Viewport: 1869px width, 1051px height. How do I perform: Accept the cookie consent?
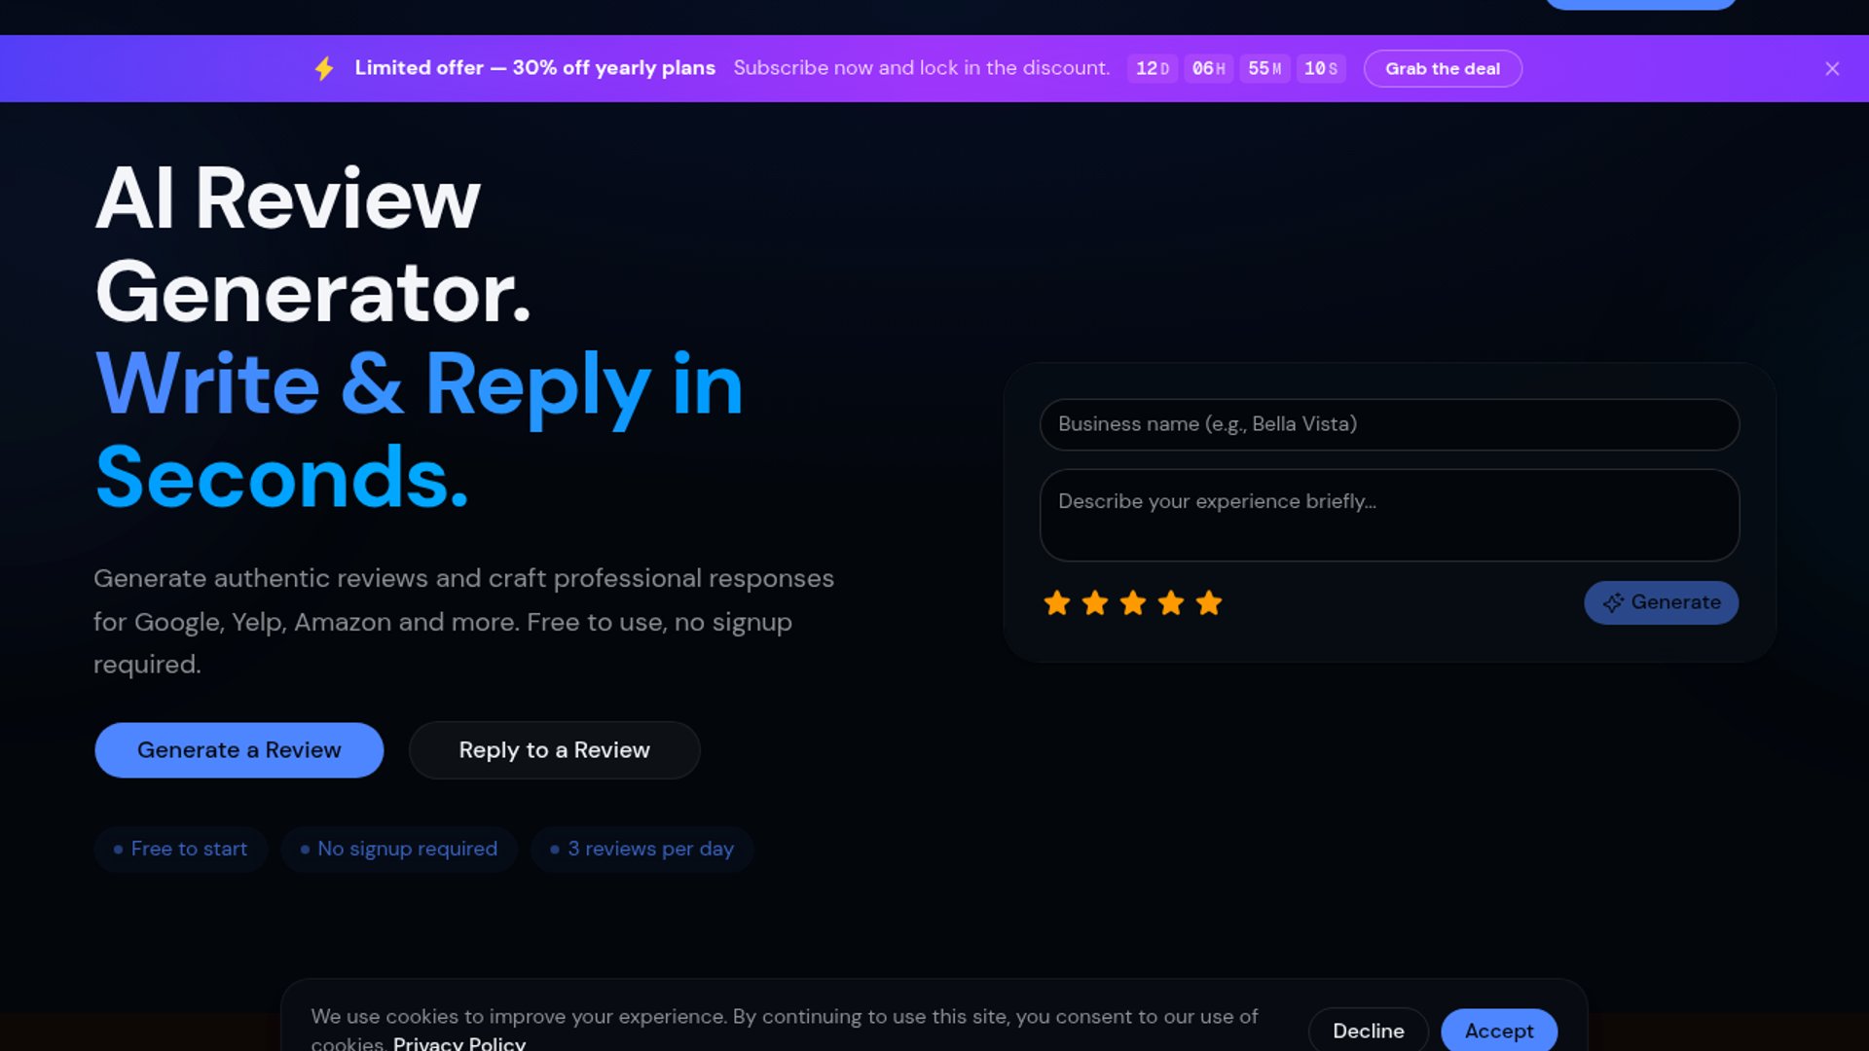[1498, 1031]
